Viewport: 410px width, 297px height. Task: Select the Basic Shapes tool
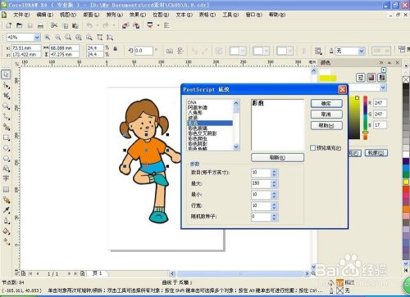coord(6,169)
